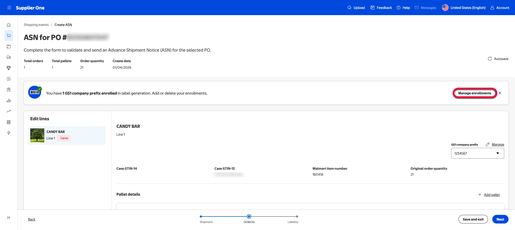Open the dollar coin payments icon
Image resolution: width=515 pixels, height=230 pixels.
point(9,79)
